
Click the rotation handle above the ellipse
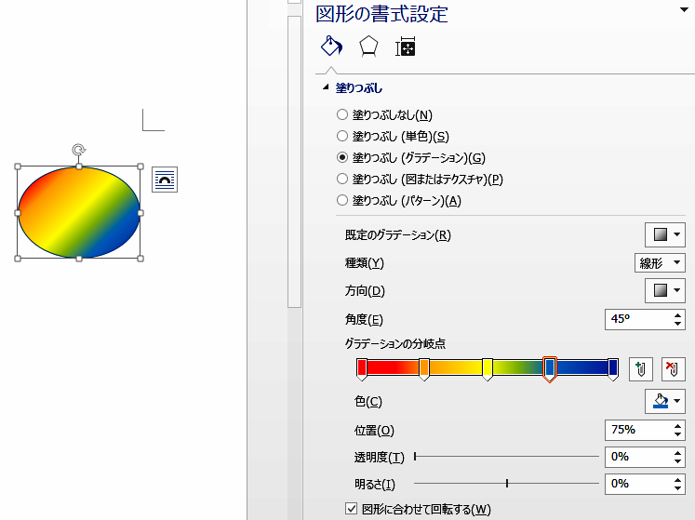[79, 149]
